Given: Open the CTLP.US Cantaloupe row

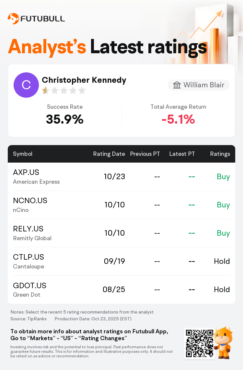Looking at the screenshot, I should pyautogui.click(x=121, y=261).
